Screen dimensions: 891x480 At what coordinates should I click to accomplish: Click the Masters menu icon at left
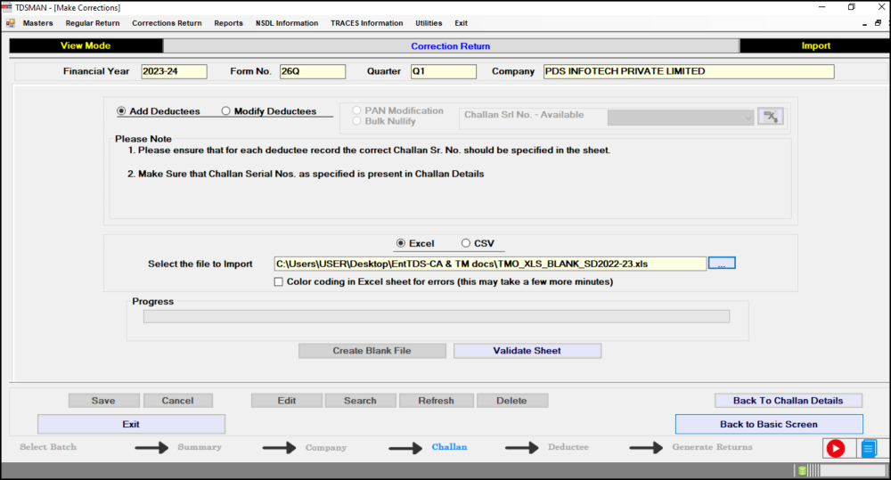coord(10,23)
